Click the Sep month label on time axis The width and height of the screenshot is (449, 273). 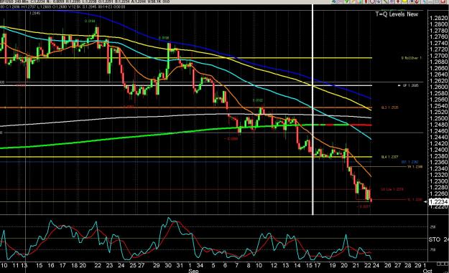click(x=193, y=270)
